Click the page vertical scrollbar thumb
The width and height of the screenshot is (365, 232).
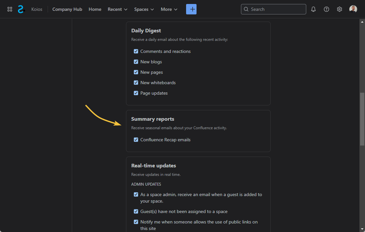pos(362,119)
